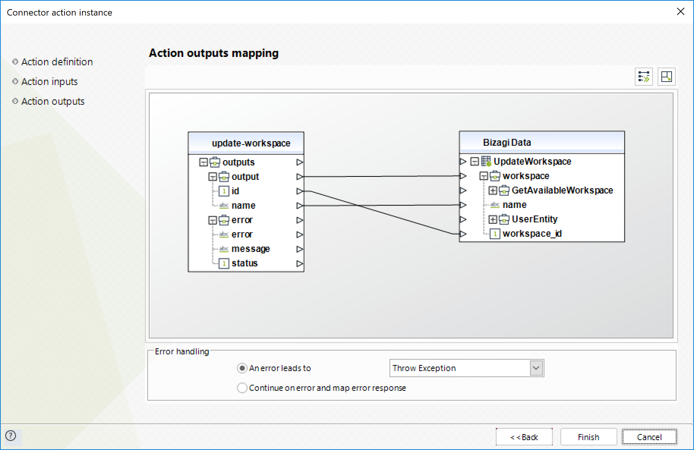Collapse the workspace tree node
694x450 pixels.
484,176
